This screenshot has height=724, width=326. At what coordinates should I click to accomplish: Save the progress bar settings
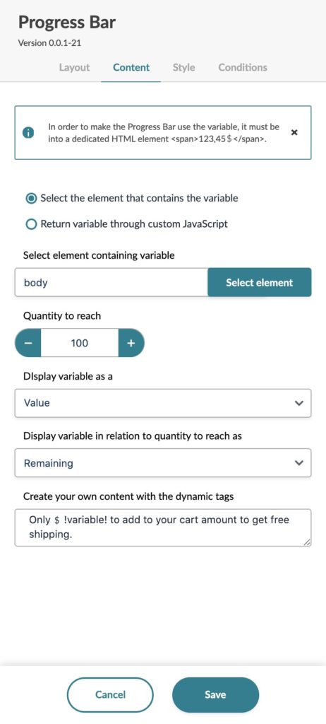(215, 694)
